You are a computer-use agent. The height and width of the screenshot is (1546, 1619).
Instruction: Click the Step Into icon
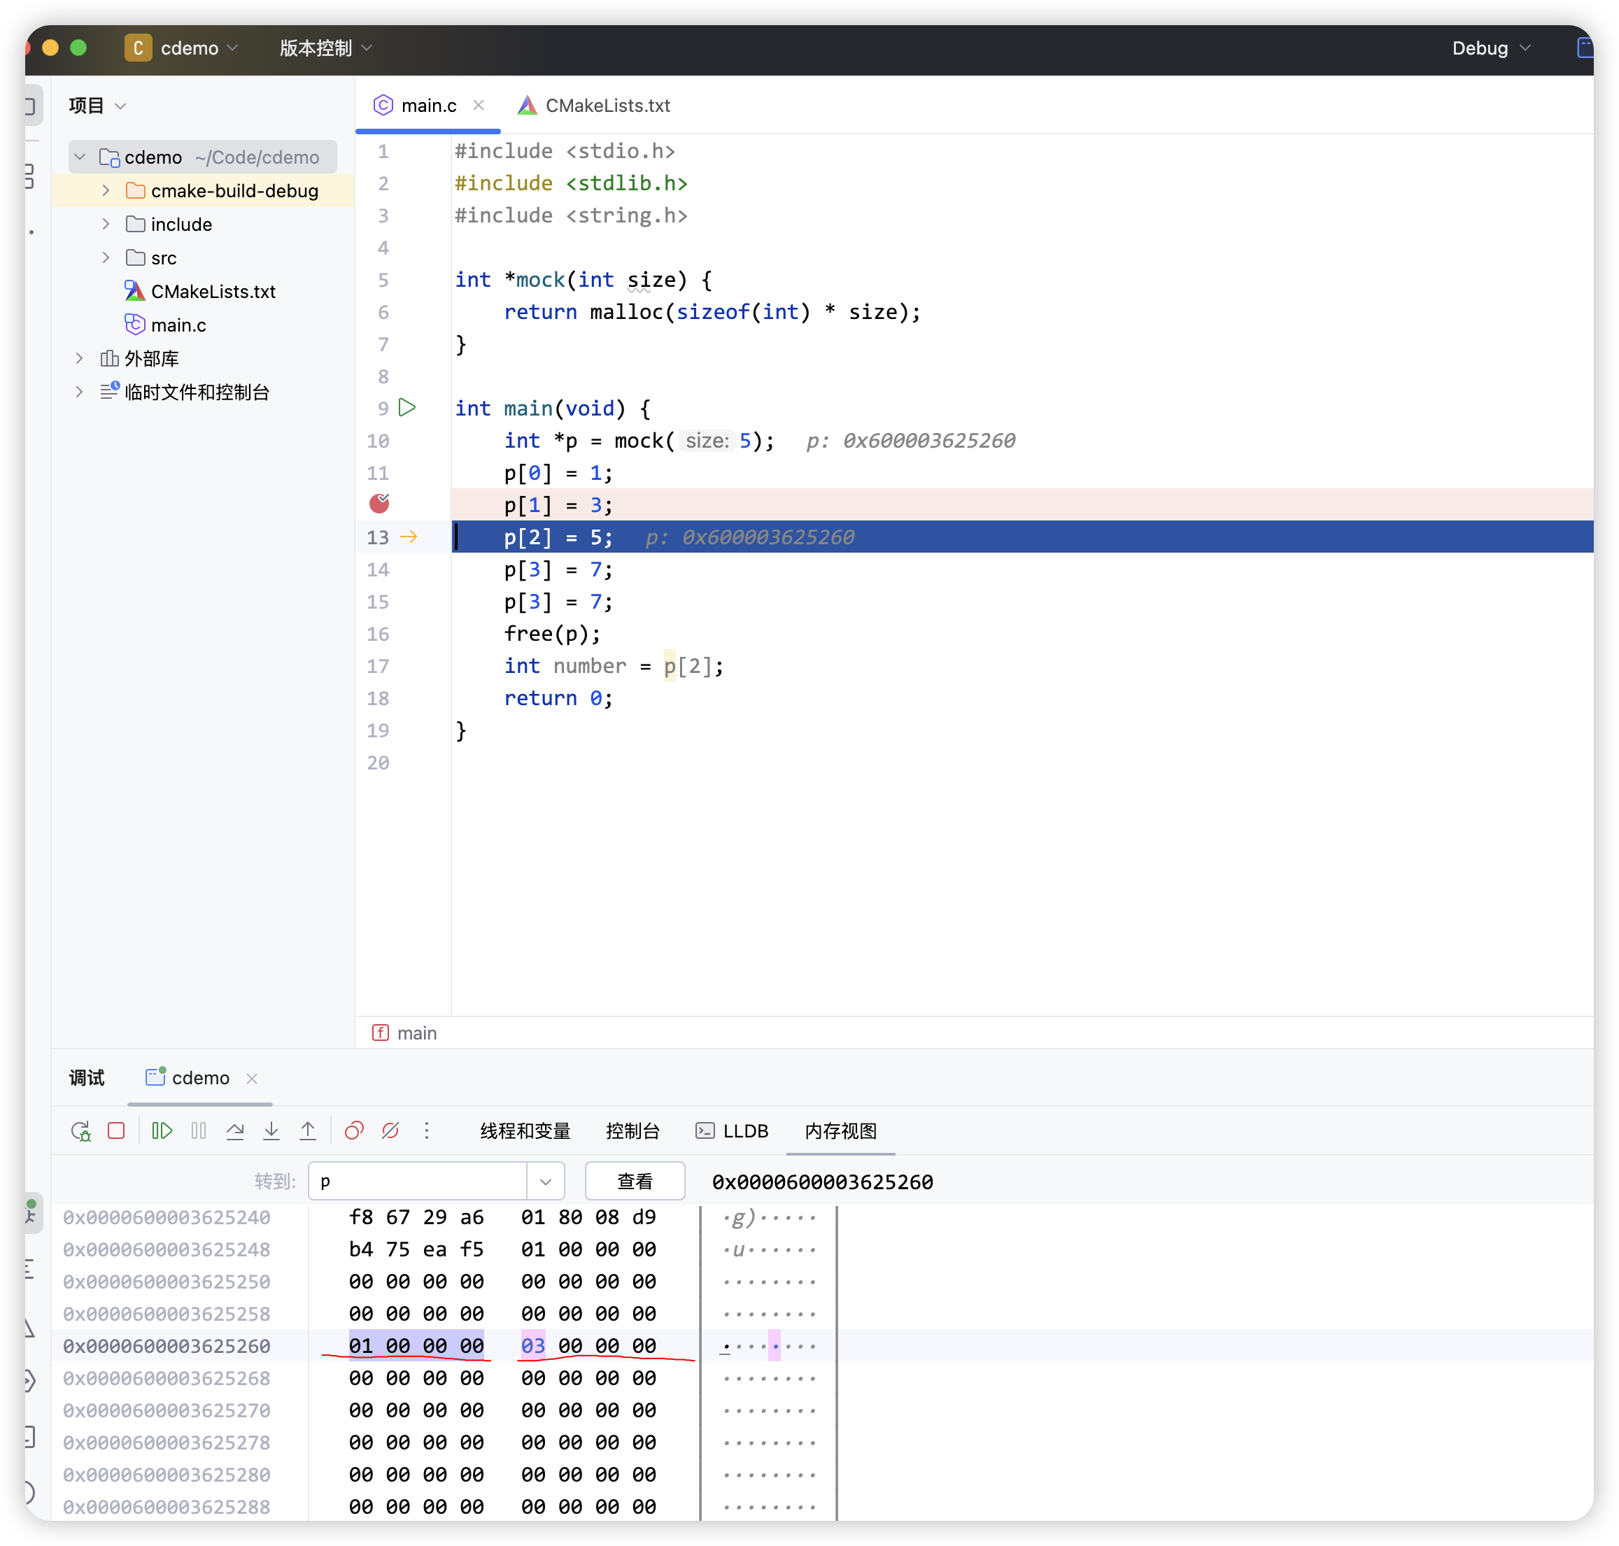[x=271, y=1130]
